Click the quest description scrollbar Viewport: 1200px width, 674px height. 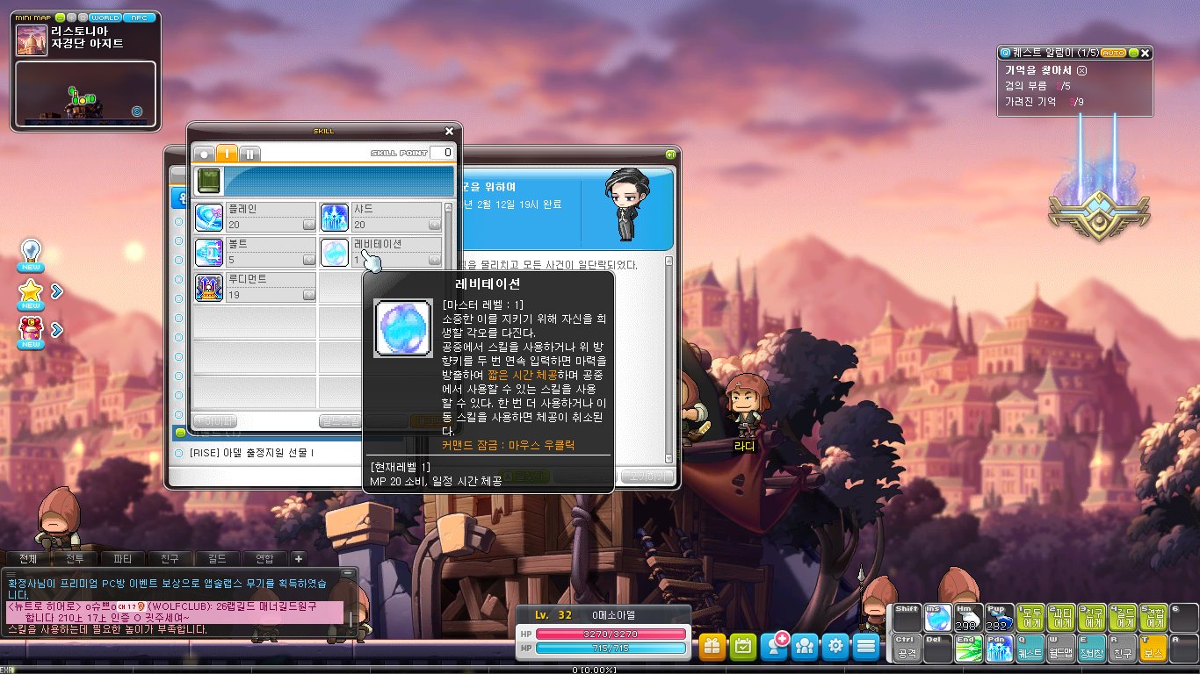669,360
